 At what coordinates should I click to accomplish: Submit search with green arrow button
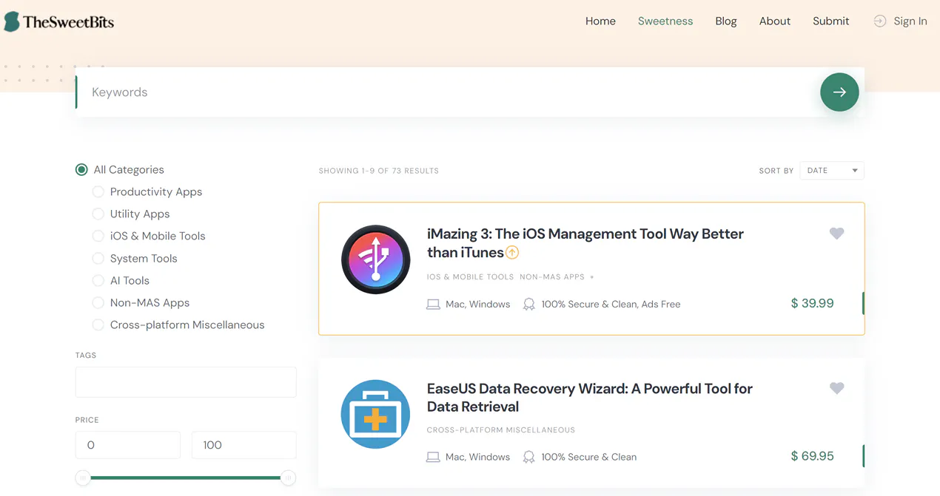click(839, 92)
